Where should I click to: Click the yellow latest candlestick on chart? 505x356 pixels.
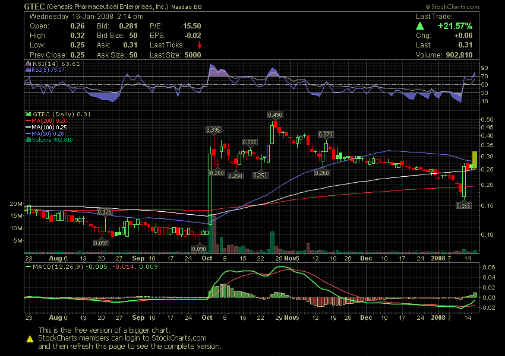[475, 158]
